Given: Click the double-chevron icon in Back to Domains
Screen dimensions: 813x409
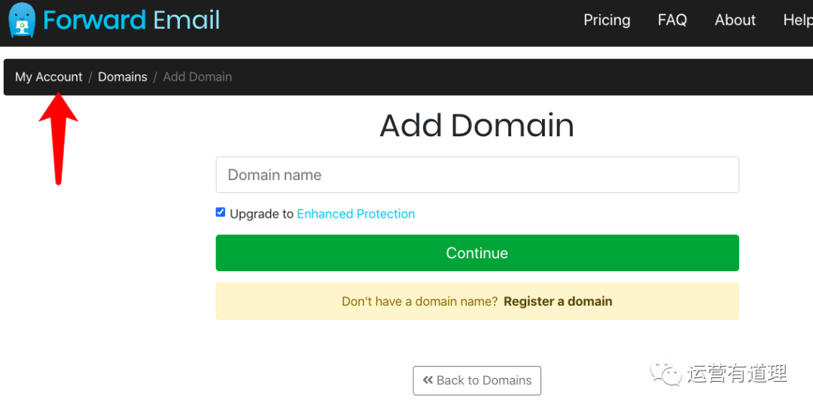Looking at the screenshot, I should click(428, 380).
